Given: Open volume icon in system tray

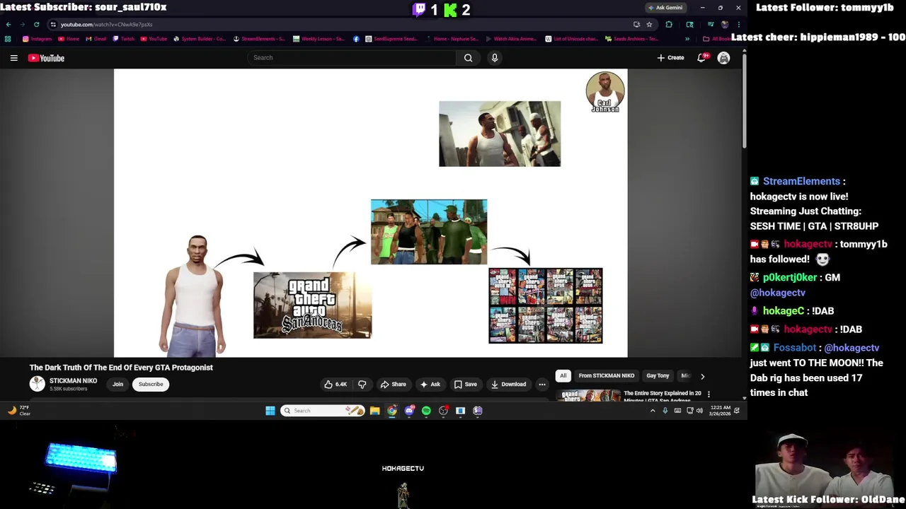Looking at the screenshot, I should 699,411.
